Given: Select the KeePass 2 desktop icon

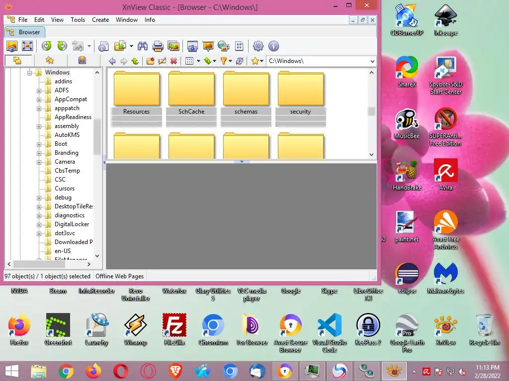Looking at the screenshot, I should (368, 329).
